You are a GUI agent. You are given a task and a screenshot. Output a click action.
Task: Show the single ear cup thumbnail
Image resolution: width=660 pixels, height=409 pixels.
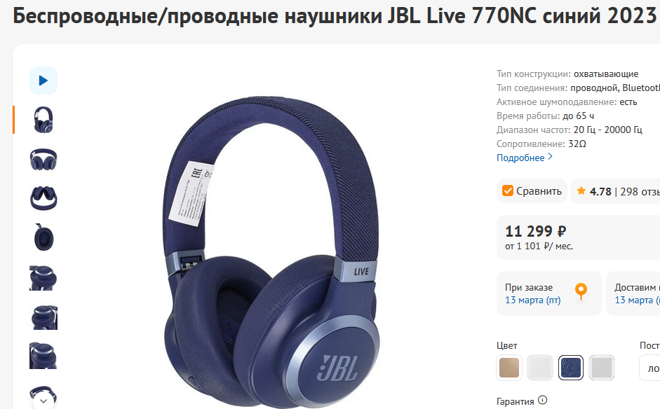pyautogui.click(x=43, y=237)
